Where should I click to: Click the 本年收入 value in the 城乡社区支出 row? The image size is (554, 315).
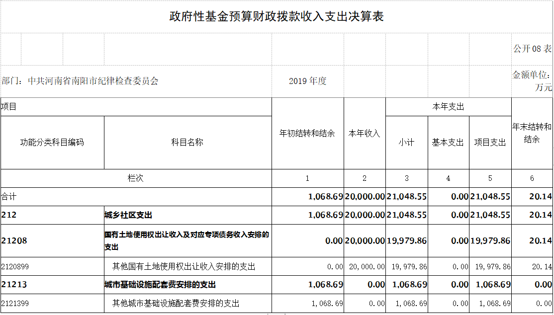pos(365,215)
